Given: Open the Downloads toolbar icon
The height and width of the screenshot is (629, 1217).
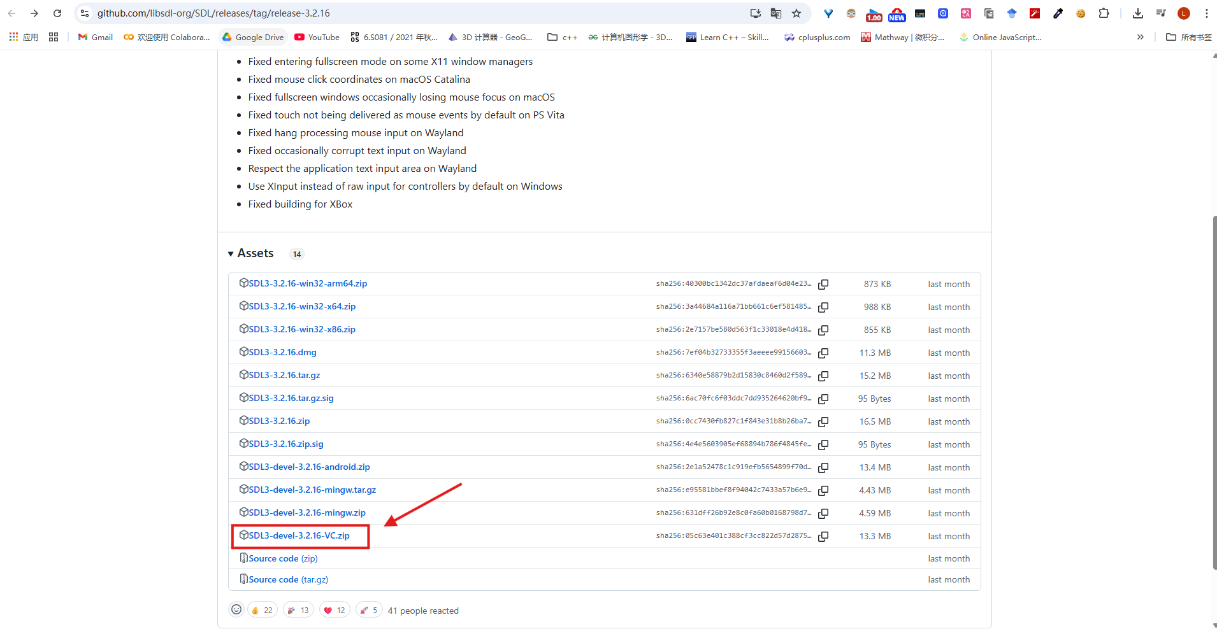Looking at the screenshot, I should (1137, 13).
